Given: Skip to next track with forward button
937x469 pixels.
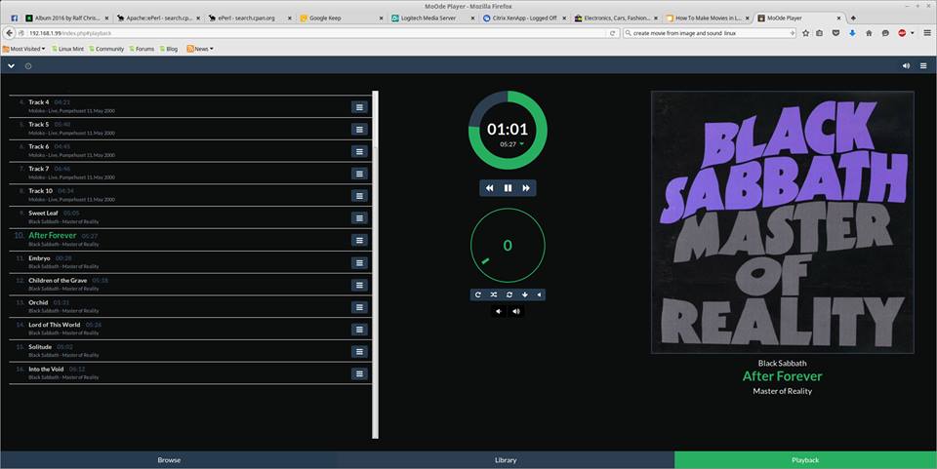Looking at the screenshot, I should pos(526,188).
